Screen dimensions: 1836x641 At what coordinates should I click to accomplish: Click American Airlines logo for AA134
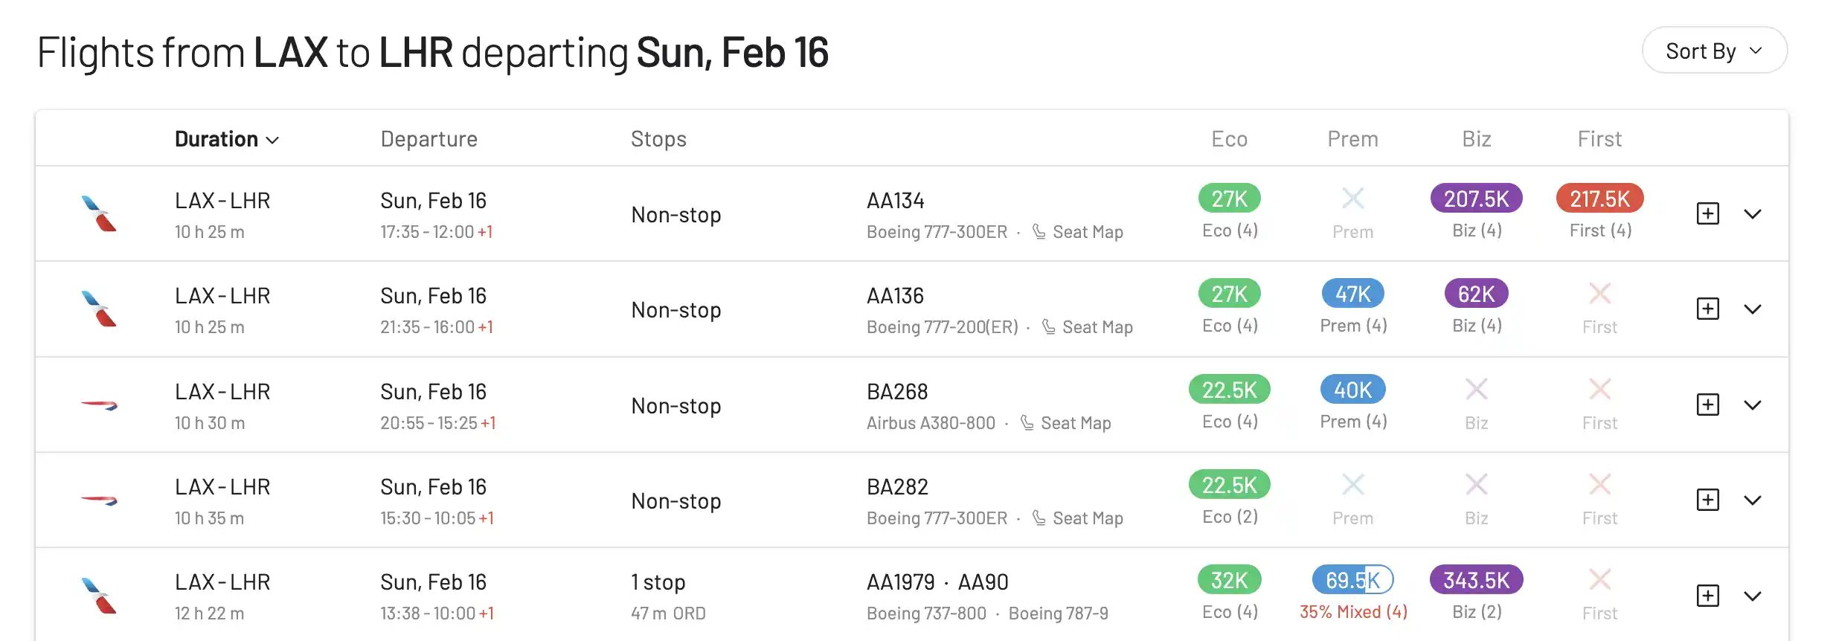click(x=99, y=213)
